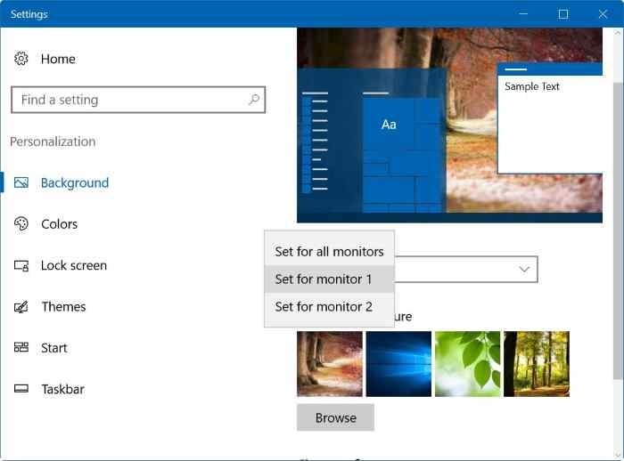Open the Colors section

(x=60, y=224)
